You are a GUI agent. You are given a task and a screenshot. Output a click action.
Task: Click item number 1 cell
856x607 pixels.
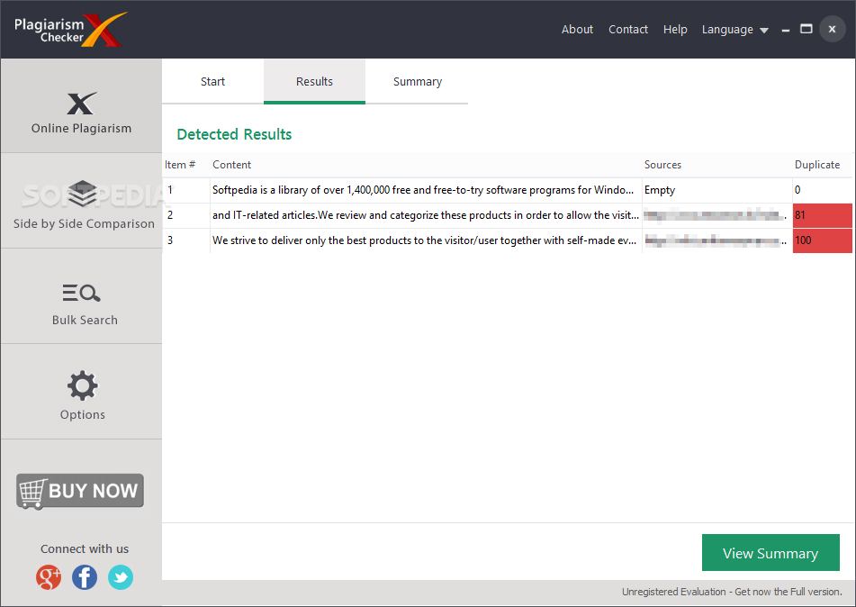[x=186, y=190]
